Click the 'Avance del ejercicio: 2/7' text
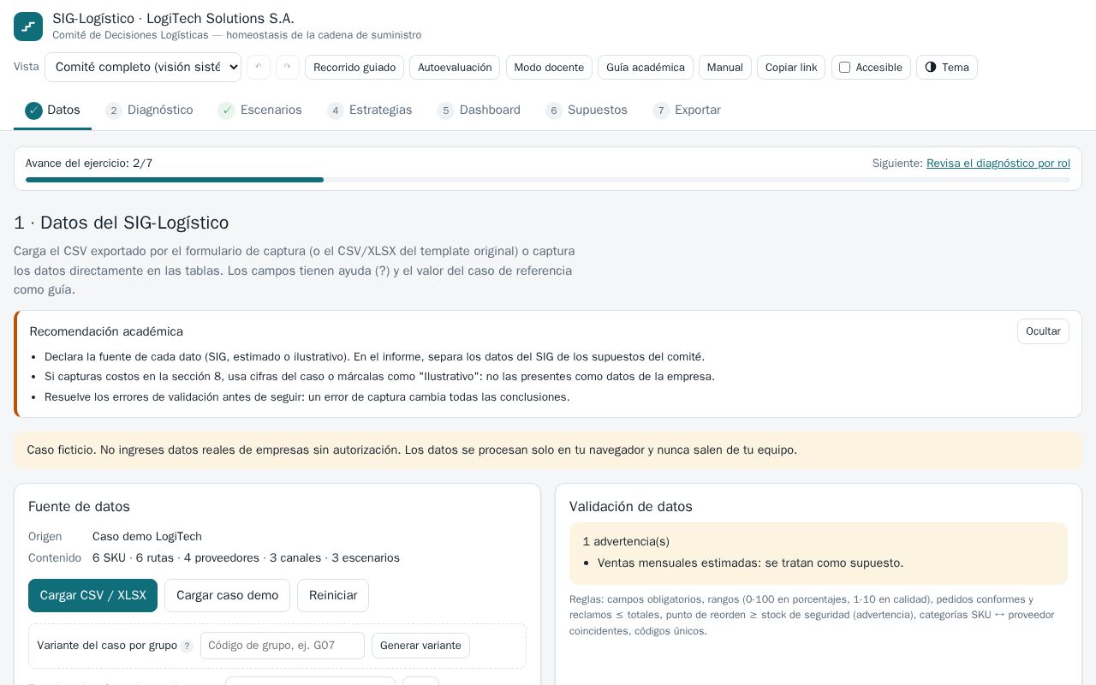1096x685 pixels. click(89, 164)
